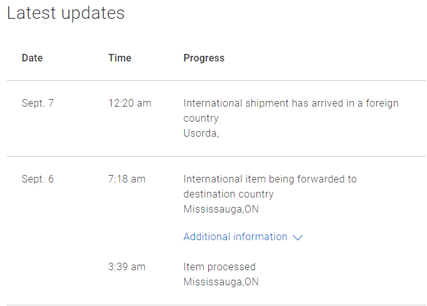
Task: Click the 3:39 am time entry
Action: pos(127,267)
